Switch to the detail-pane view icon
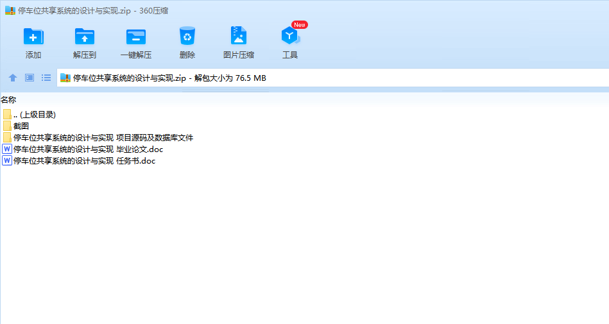 point(30,78)
